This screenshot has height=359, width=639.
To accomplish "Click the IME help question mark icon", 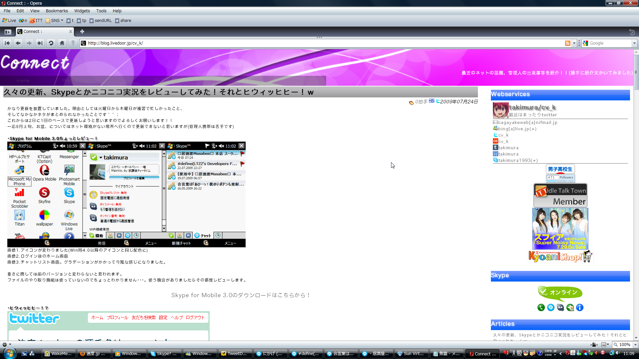I will (x=540, y=353).
